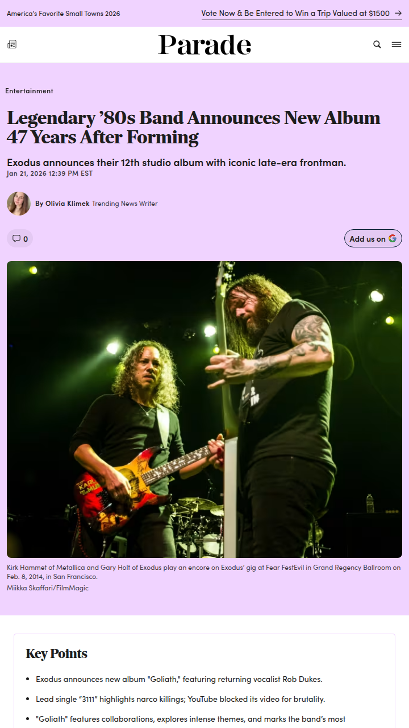Click the comment count button
This screenshot has height=728, width=409.
click(20, 238)
